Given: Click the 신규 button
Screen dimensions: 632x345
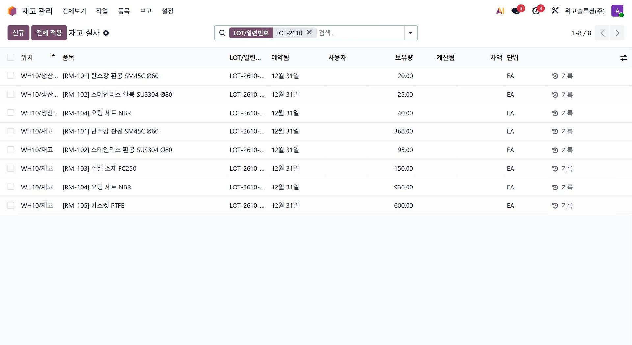Looking at the screenshot, I should 18,33.
